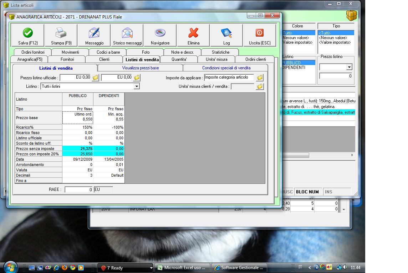The image size is (408, 273).
Task: Switch to Ordini fornitori tab
Action: (33, 52)
